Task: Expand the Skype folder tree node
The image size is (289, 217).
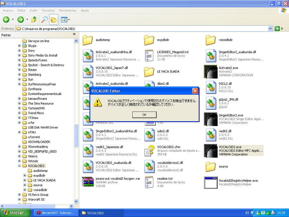Action: pyautogui.click(x=19, y=46)
